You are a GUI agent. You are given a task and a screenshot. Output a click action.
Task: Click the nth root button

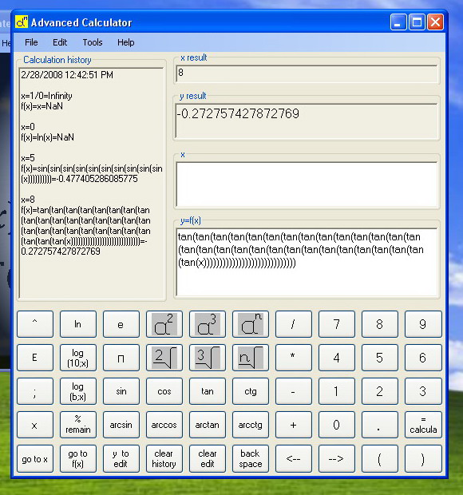[x=251, y=358]
